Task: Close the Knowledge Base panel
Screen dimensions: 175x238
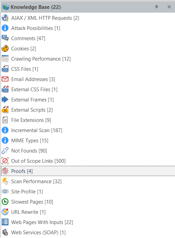Action: [169, 7]
